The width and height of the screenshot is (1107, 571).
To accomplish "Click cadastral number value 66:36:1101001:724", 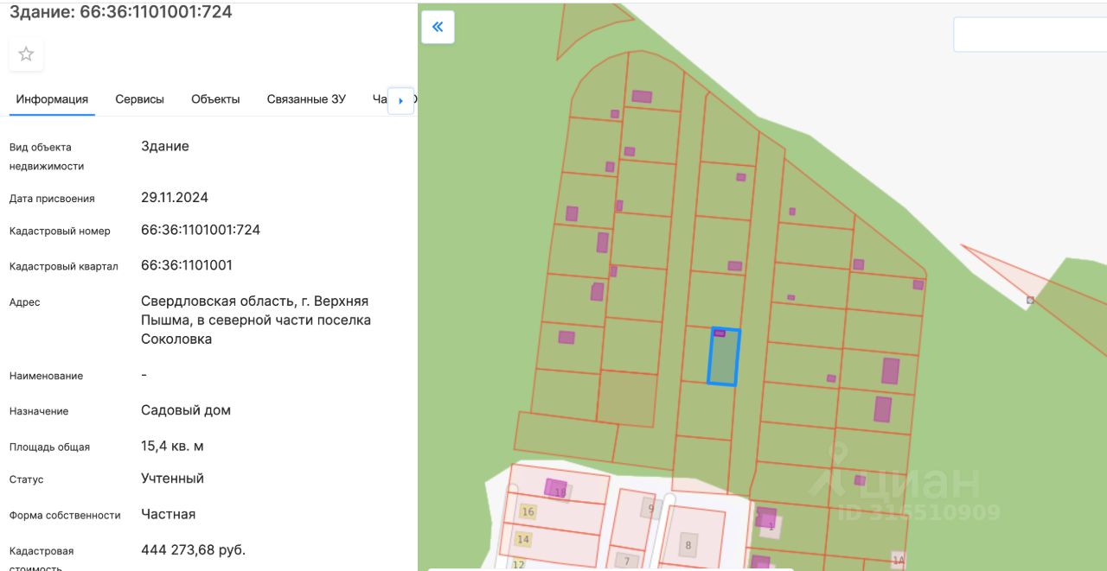I will 201,230.
